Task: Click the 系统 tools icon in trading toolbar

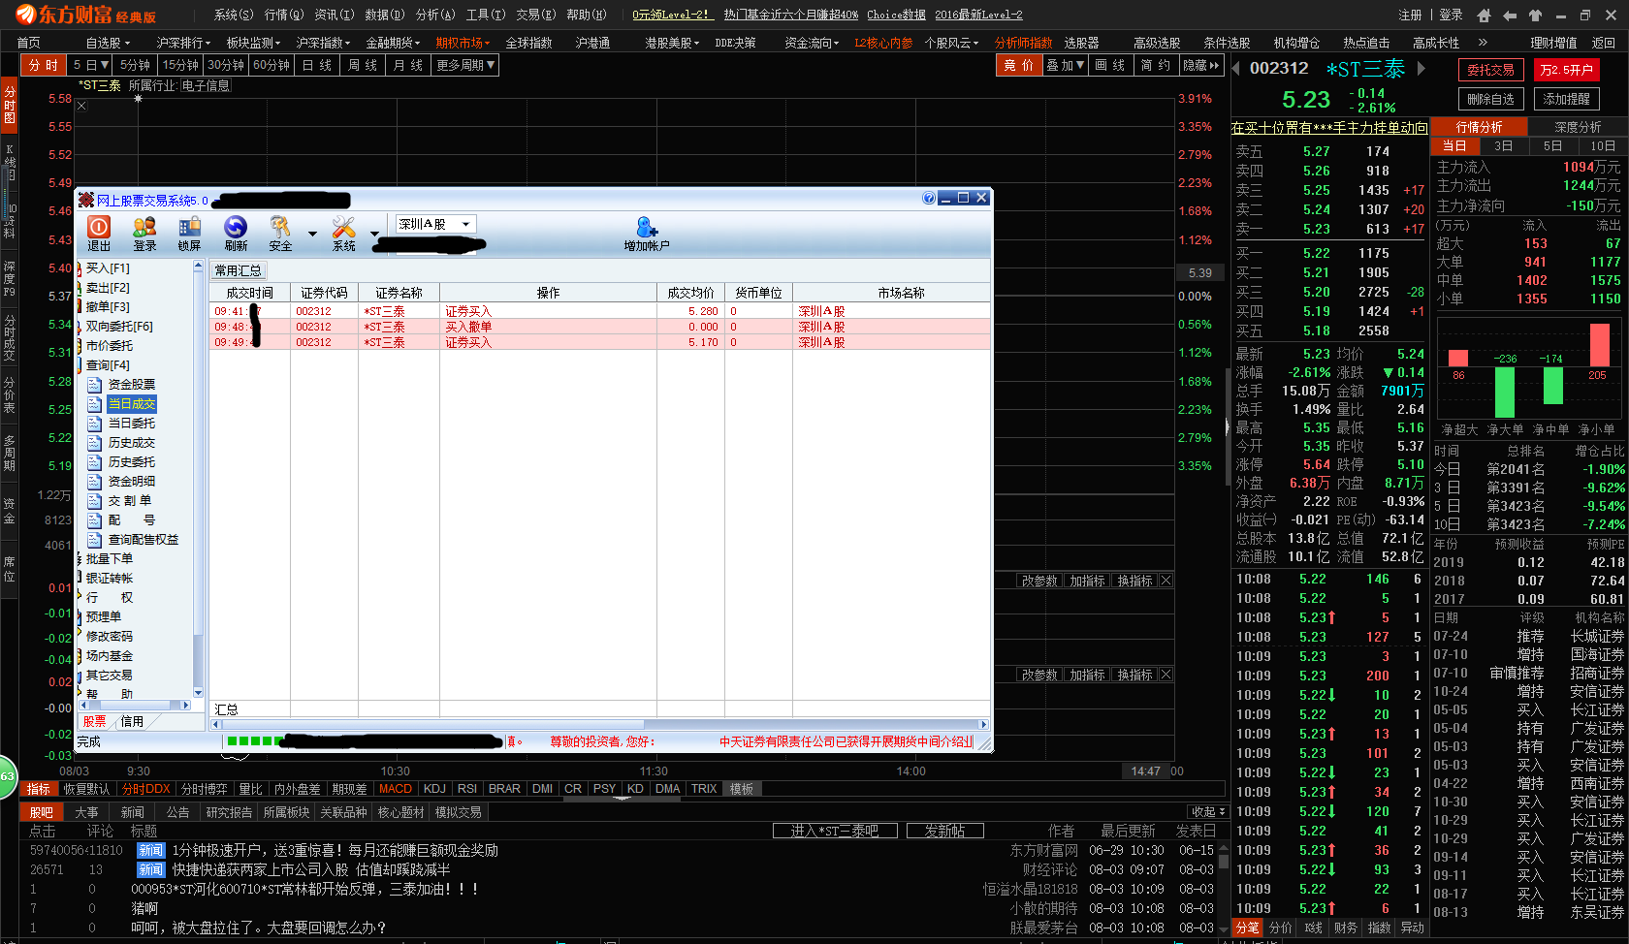Action: coord(344,233)
